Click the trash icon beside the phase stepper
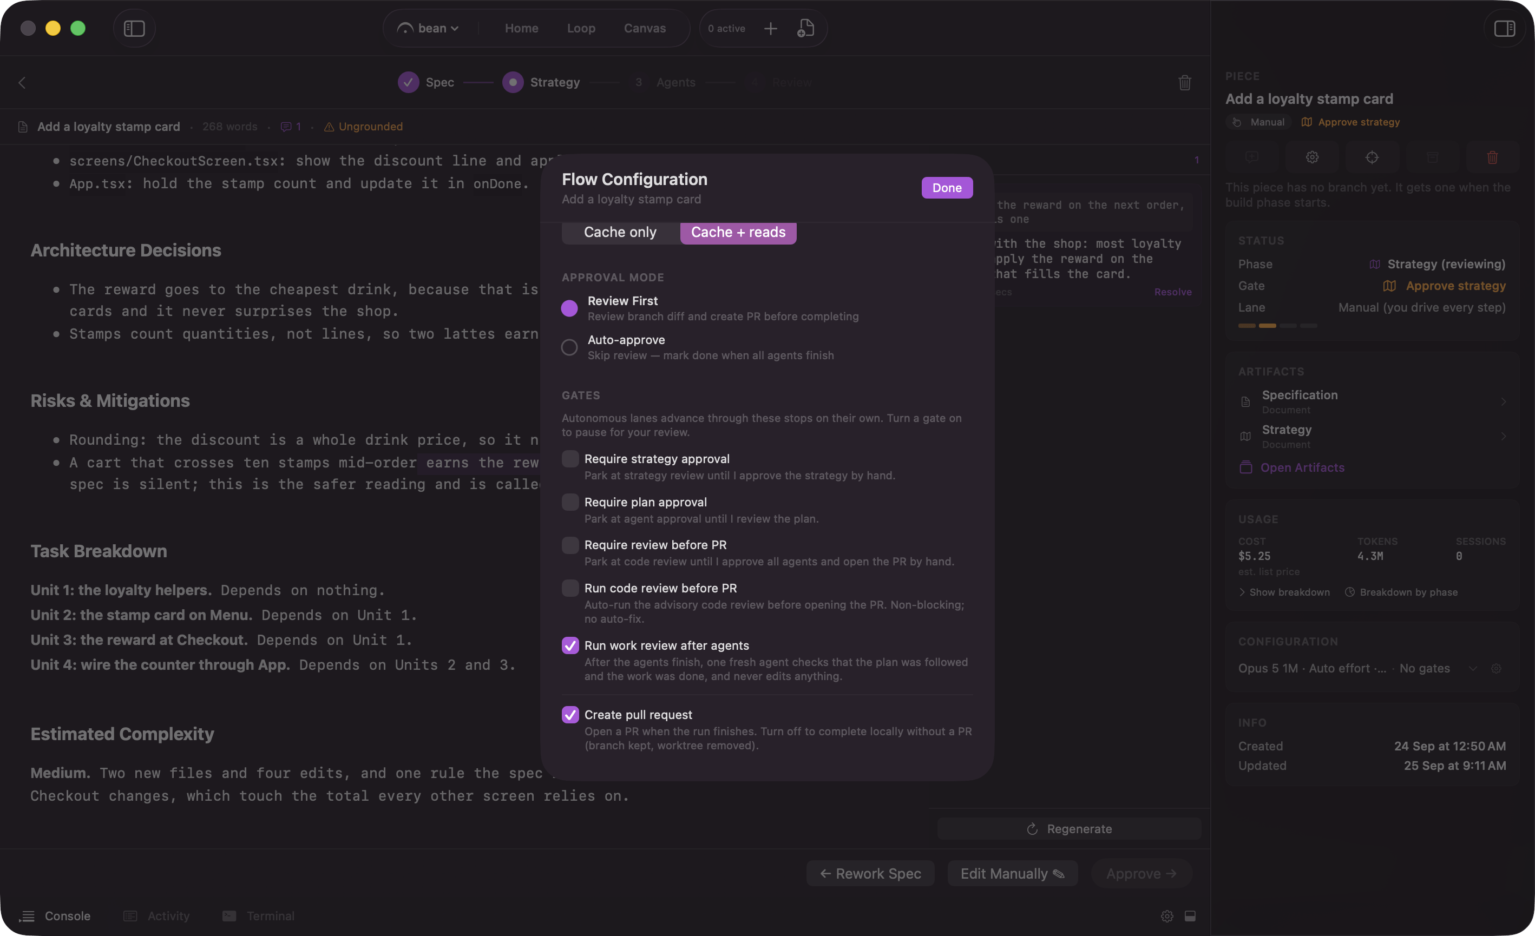 point(1184,83)
